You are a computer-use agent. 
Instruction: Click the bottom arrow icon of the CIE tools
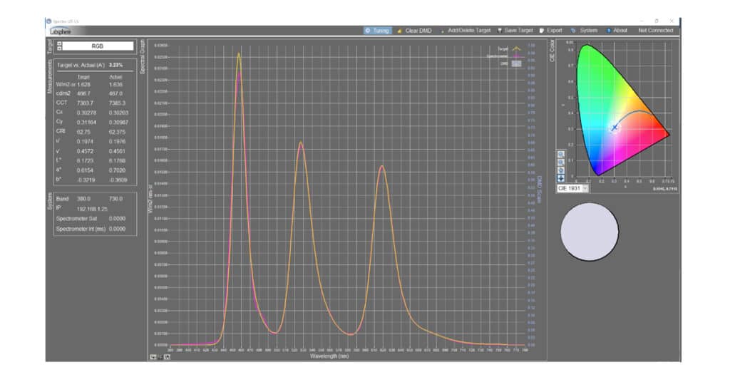[561, 178]
